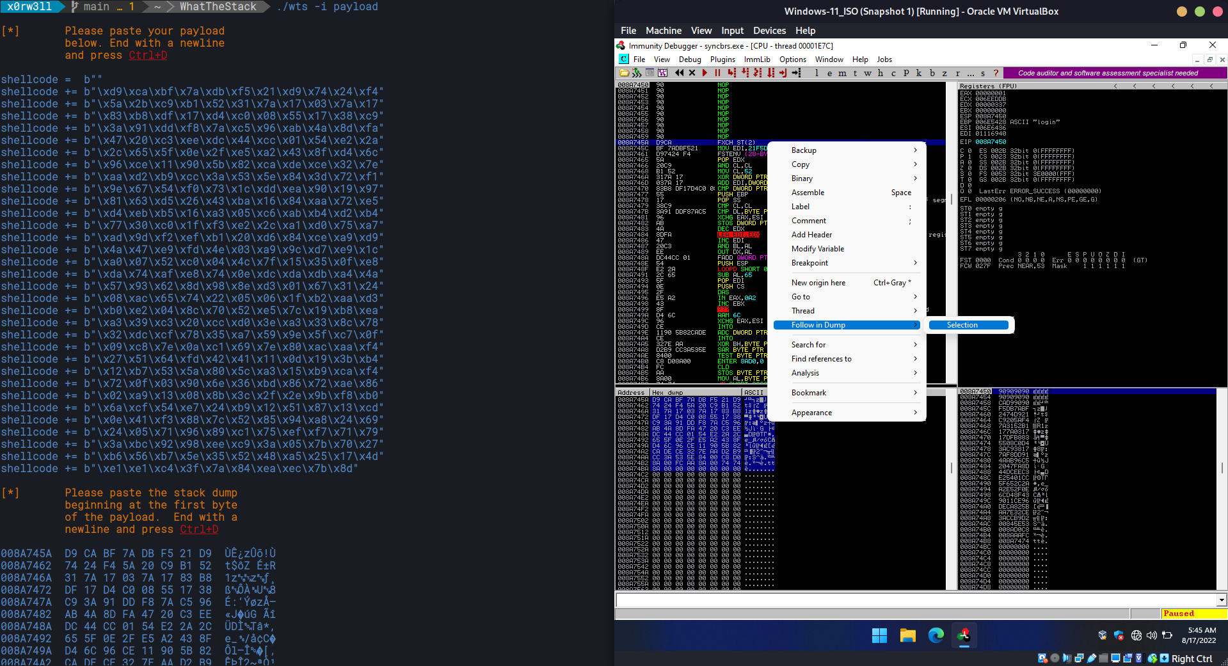1228x666 pixels.
Task: Open the command bar history dropdown
Action: 1222,600
